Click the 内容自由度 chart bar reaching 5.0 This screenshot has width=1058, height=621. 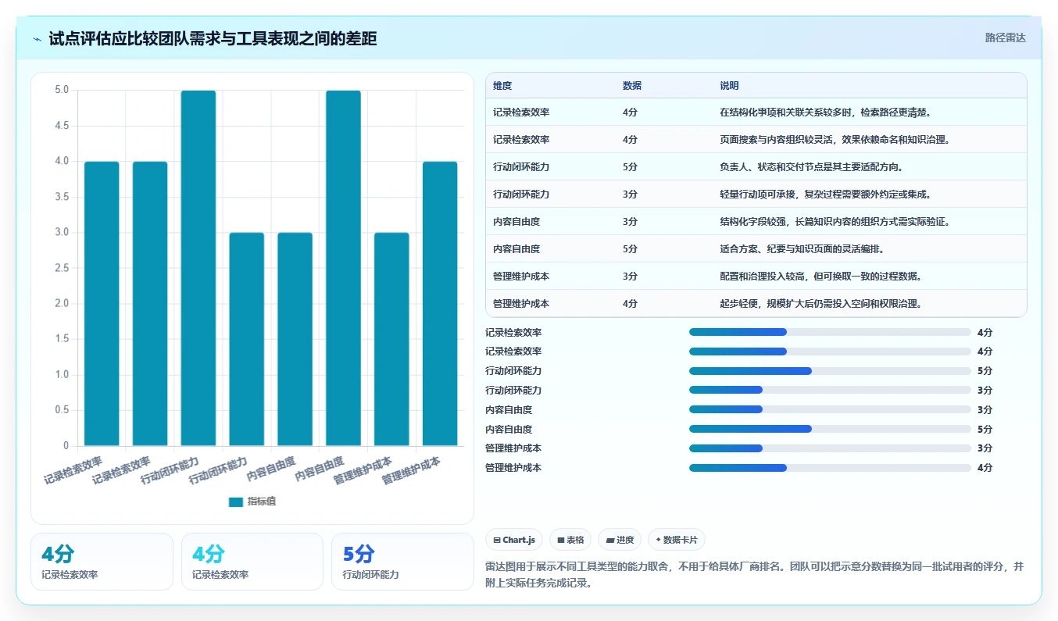344,268
